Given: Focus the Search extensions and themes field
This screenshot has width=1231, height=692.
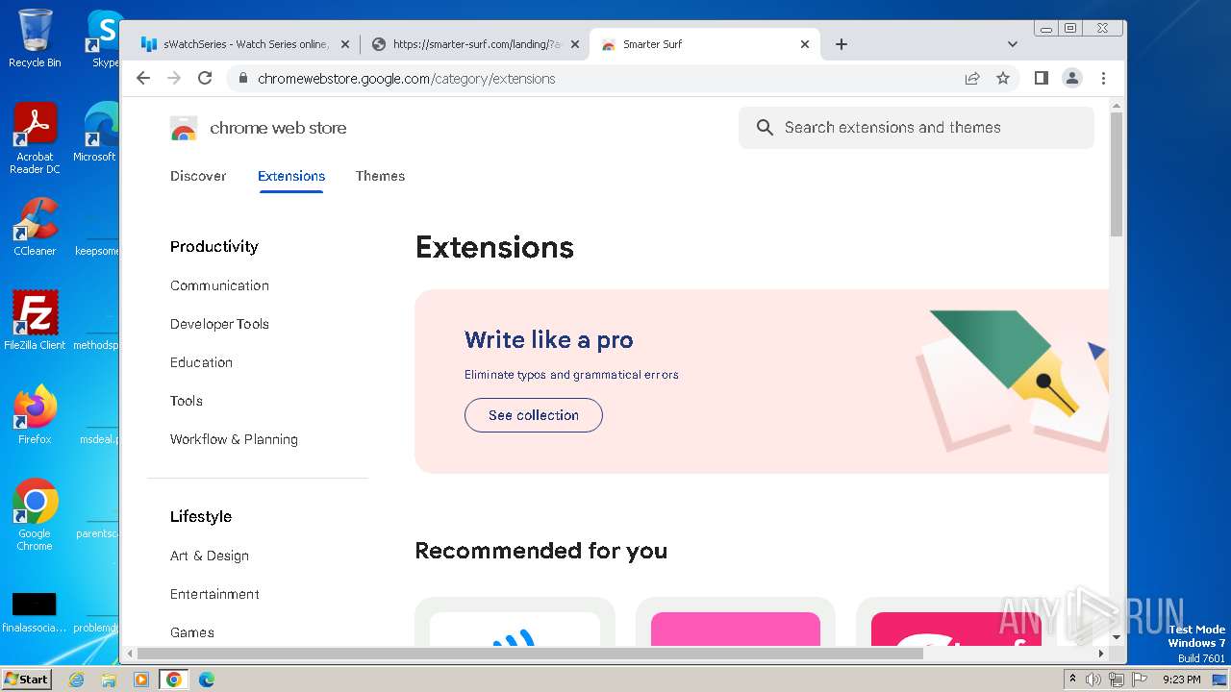Looking at the screenshot, I should coord(916,128).
